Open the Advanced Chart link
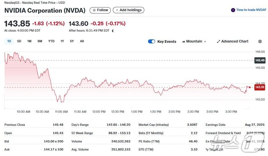 tap(234, 41)
